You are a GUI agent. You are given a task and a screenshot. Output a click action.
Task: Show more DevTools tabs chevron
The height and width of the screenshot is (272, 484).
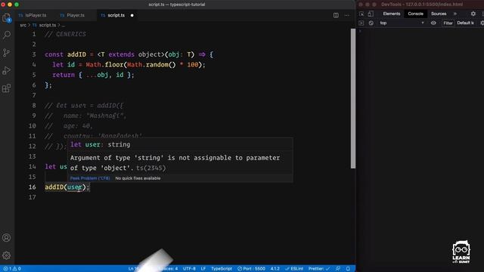pyautogui.click(x=455, y=14)
